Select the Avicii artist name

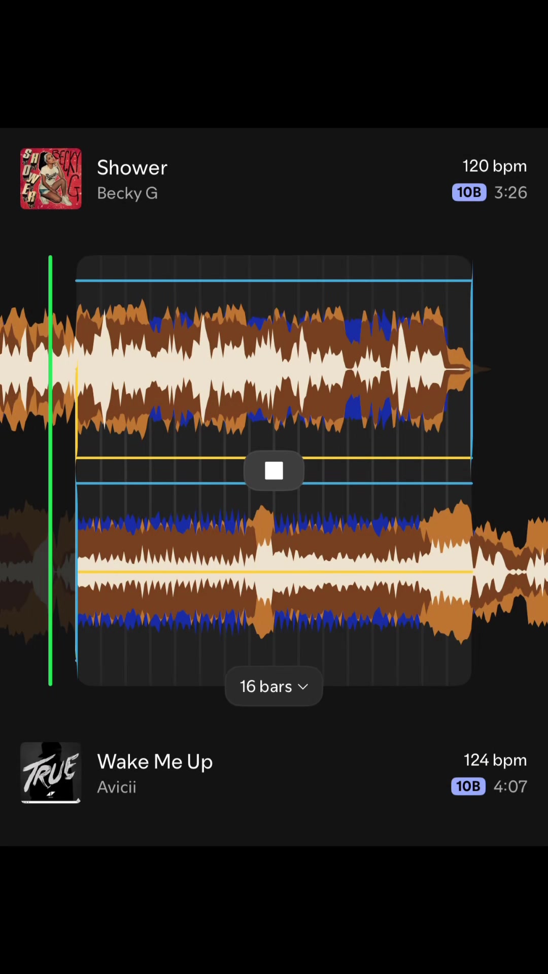coord(117,787)
